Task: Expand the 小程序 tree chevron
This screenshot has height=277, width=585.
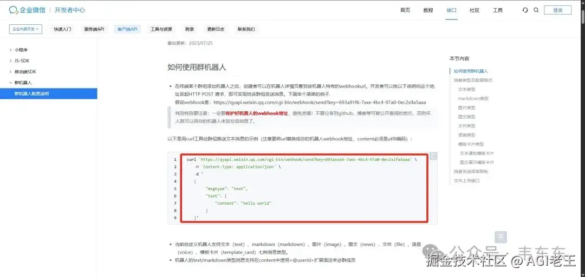Action: point(10,50)
